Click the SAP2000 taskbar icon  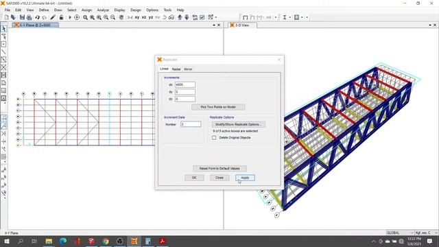134,241
